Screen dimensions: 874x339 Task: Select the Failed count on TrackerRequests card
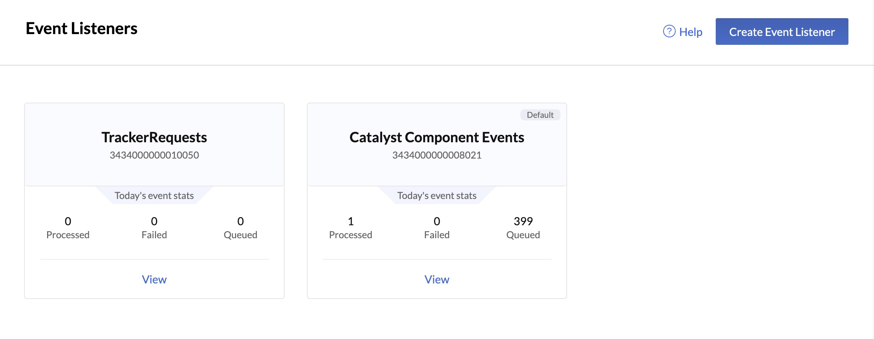154,221
